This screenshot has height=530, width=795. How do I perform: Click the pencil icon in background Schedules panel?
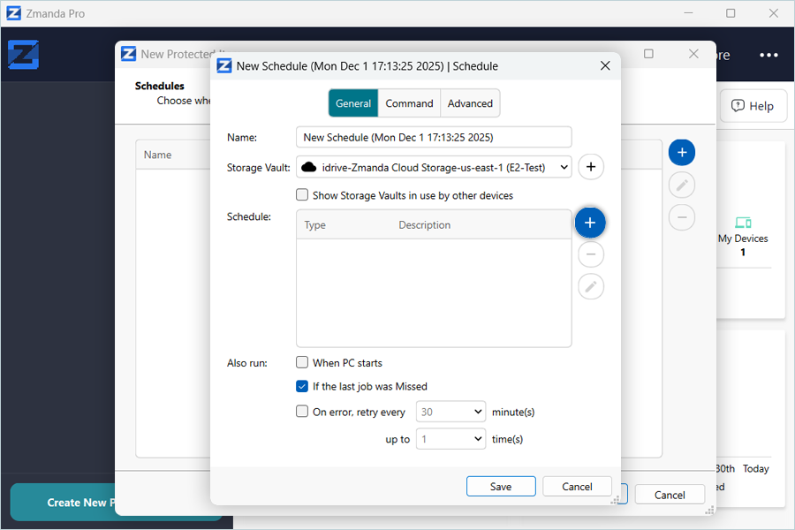point(681,185)
